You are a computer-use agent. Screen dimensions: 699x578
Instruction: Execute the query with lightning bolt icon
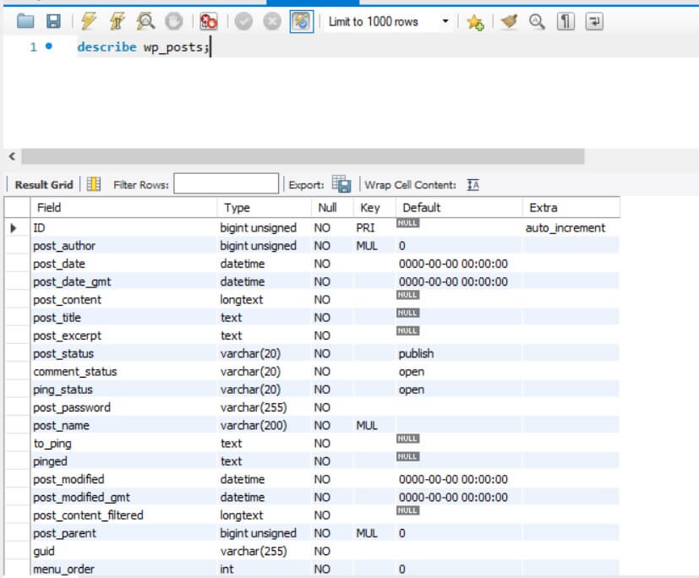coord(89,21)
